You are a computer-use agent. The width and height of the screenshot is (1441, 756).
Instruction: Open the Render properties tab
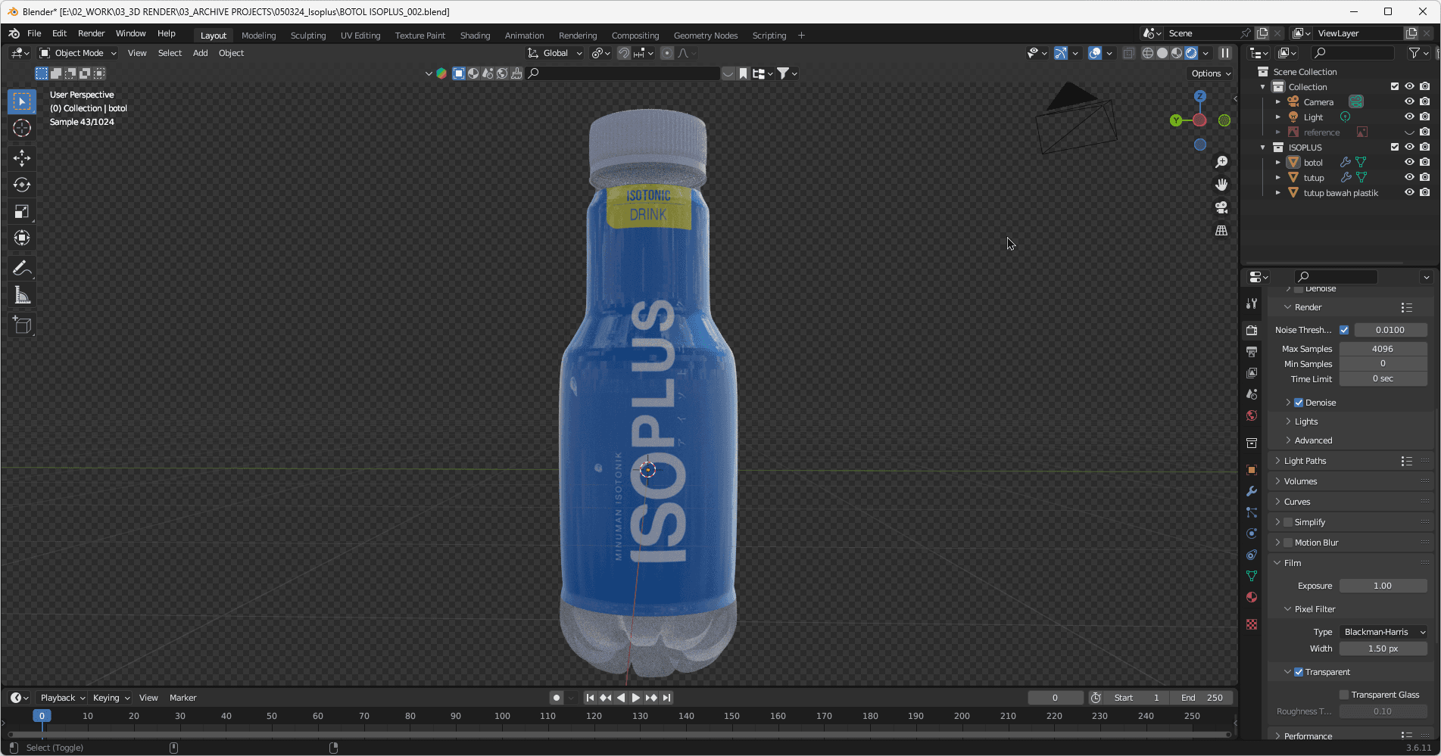[x=1252, y=331]
